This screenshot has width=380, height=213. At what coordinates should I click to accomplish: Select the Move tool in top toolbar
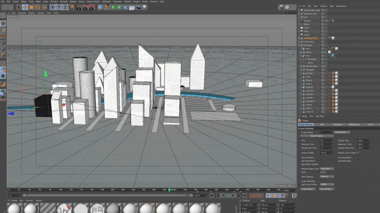click(x=24, y=7)
